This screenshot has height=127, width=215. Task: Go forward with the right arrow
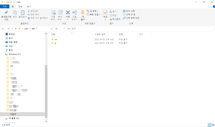(x=8, y=29)
